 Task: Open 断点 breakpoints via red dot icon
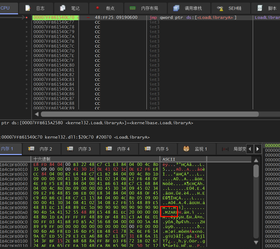click(97, 8)
